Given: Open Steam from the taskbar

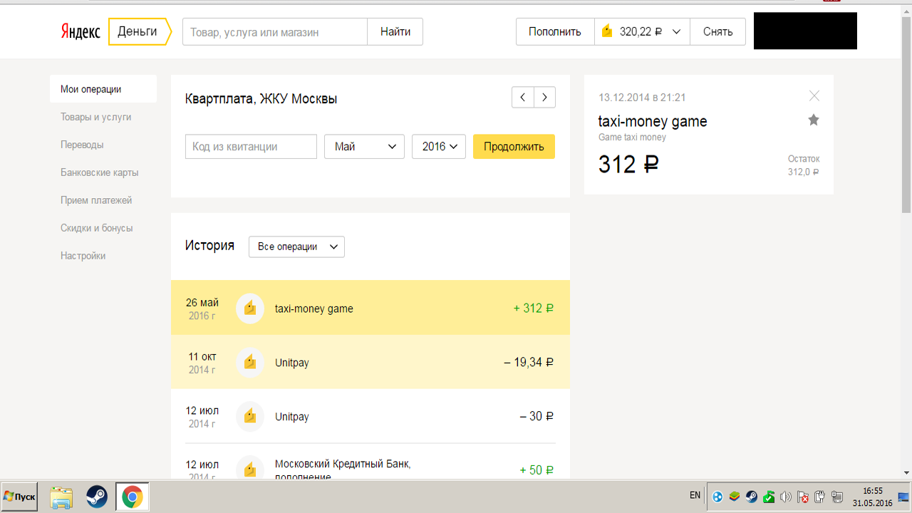Looking at the screenshot, I should 97,497.
